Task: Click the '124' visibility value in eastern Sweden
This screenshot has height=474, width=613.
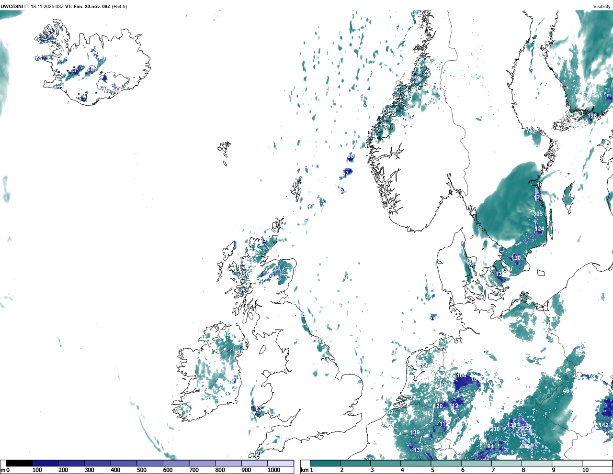Action: 539,229
